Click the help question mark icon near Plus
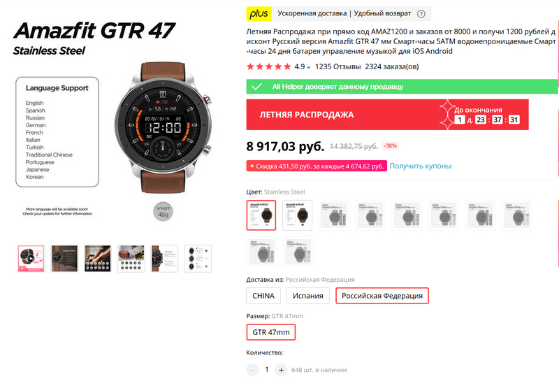This screenshot has height=379, width=559. (421, 14)
